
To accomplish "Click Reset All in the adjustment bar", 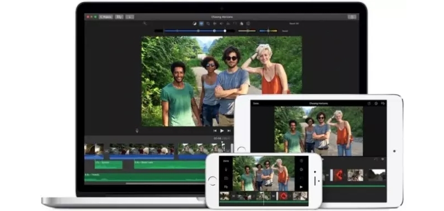I will point(294,24).
